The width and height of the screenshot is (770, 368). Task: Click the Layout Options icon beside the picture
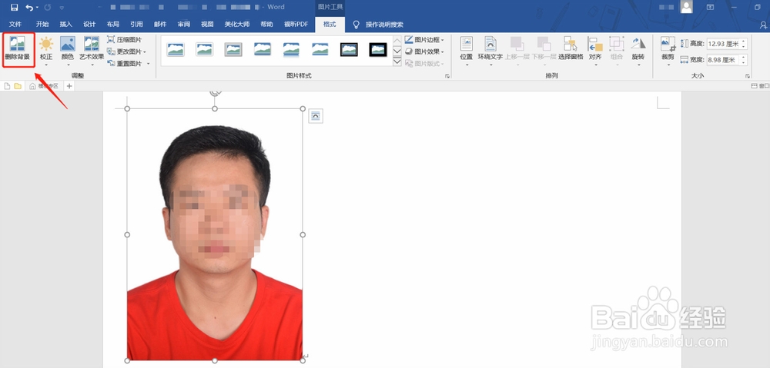click(x=315, y=116)
